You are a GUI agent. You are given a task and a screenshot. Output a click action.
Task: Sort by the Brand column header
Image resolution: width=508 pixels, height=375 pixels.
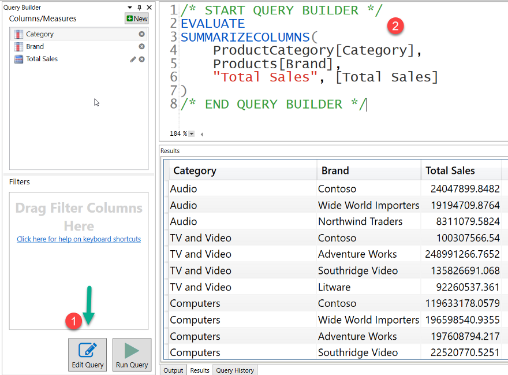tap(369, 170)
